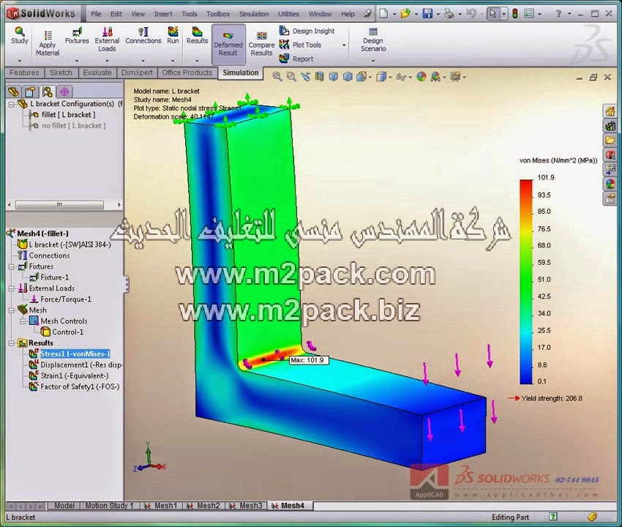The height and width of the screenshot is (527, 622).
Task: Open External Loads tool
Action: [107, 39]
